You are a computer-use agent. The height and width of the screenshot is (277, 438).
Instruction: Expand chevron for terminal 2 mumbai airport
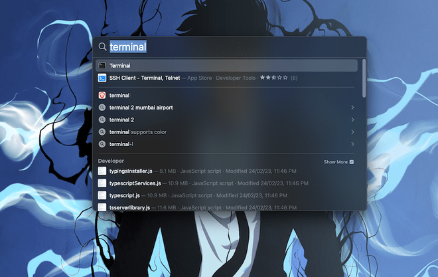pyautogui.click(x=352, y=108)
